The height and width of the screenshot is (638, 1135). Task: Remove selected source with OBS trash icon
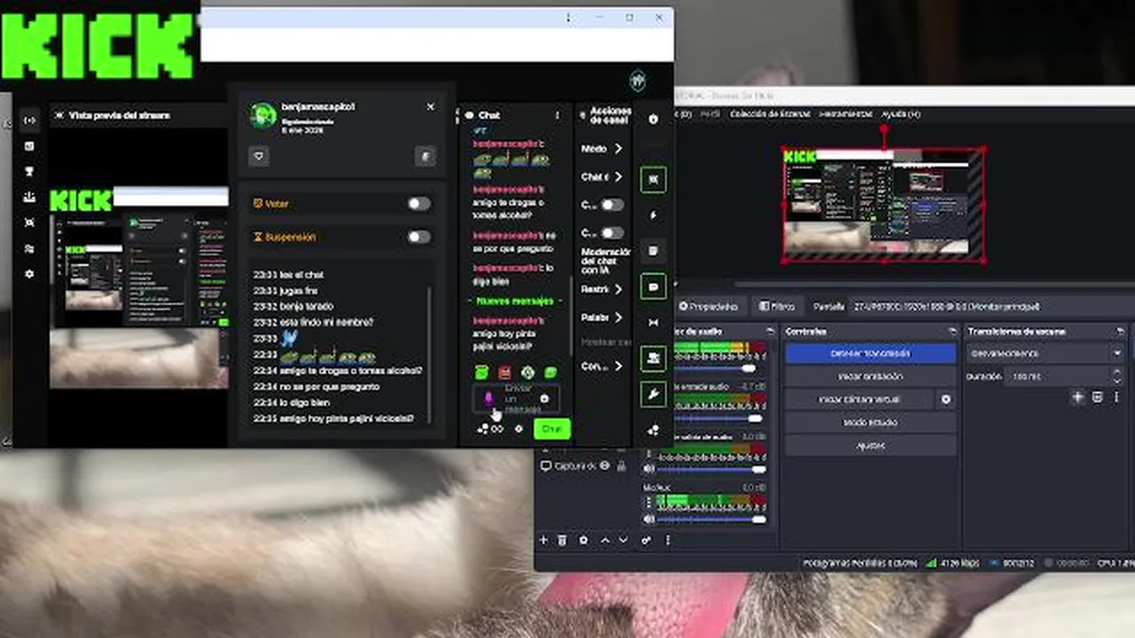point(562,540)
